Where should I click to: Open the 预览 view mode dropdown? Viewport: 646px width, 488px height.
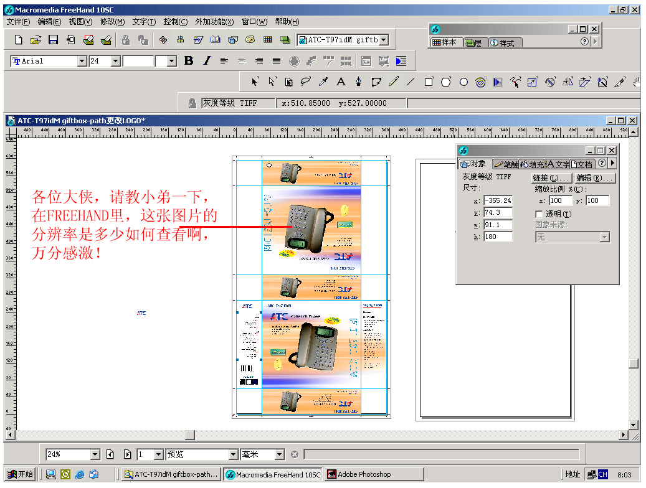coord(233,454)
